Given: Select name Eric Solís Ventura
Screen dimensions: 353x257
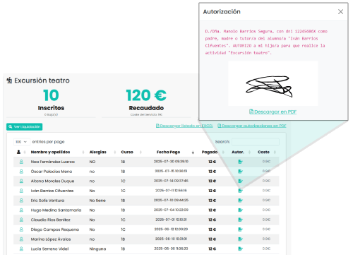Looking at the screenshot, I should coord(47,201).
